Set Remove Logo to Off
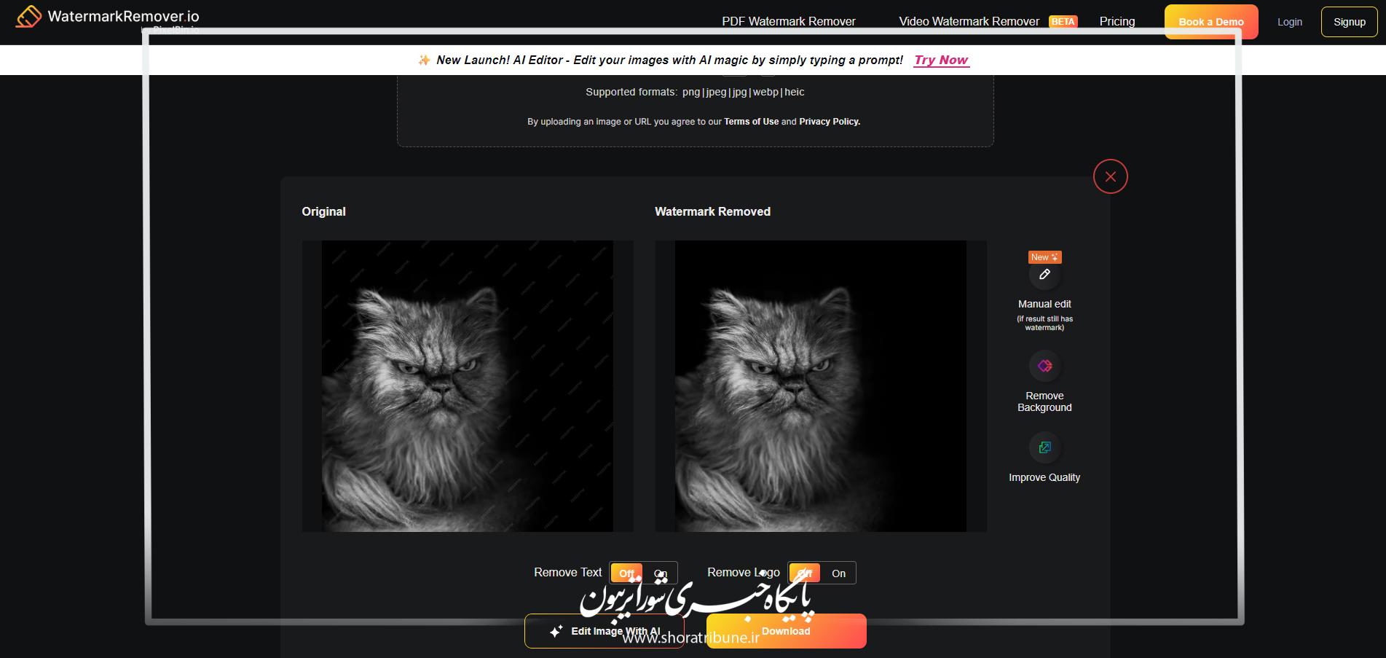1386x658 pixels. pos(805,573)
